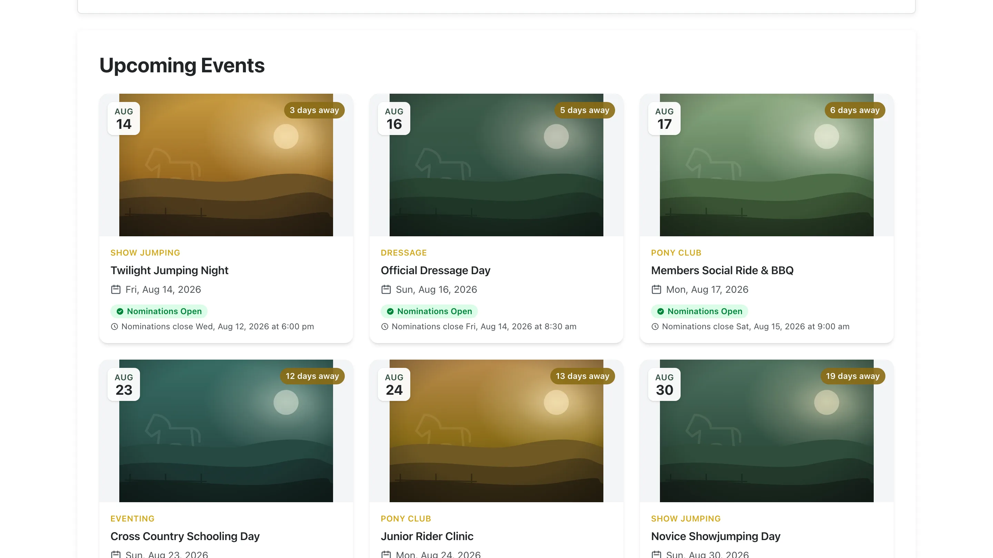Click SHOW JUMPING label above Novice Showjumping Day
This screenshot has height=558, width=993.
tap(686, 518)
